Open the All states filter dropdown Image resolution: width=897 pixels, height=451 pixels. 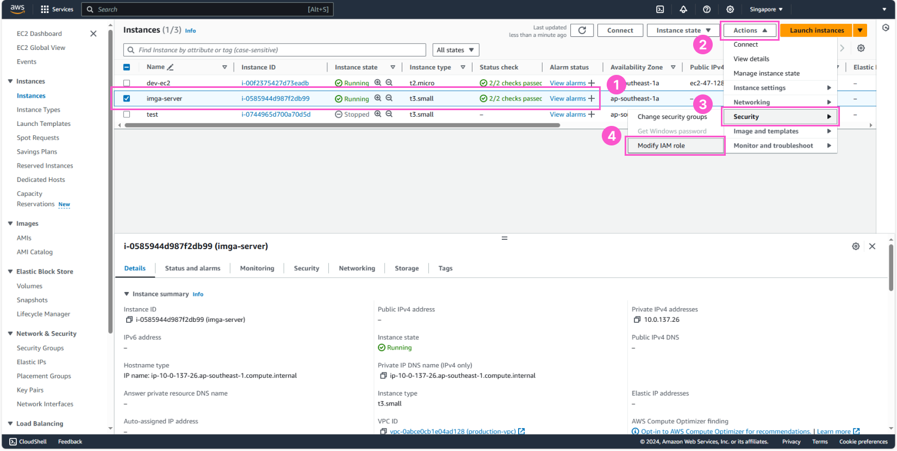coord(456,50)
